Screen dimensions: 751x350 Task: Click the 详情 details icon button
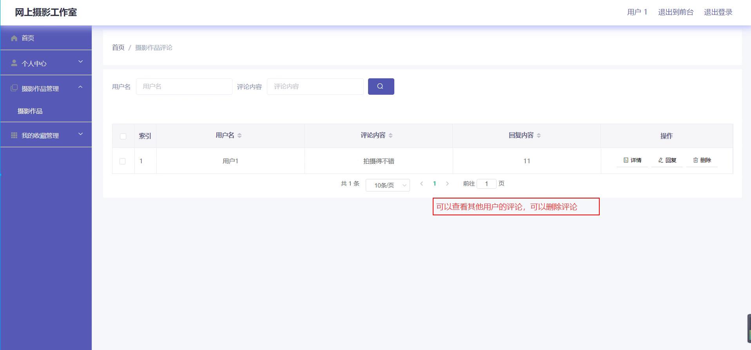pos(626,160)
